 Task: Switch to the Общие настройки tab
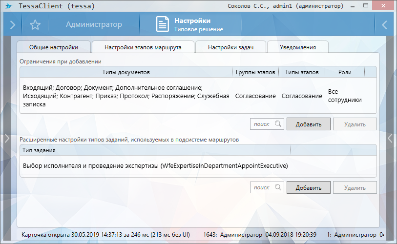[54, 47]
